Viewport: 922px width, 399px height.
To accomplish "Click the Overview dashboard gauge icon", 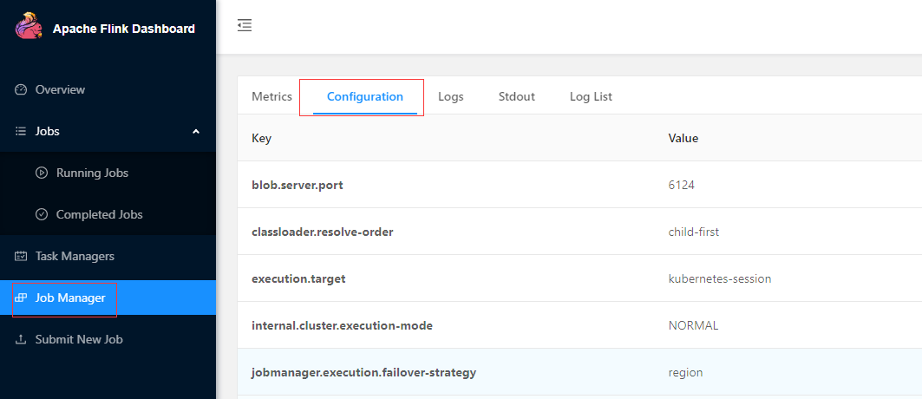I will pyautogui.click(x=22, y=90).
